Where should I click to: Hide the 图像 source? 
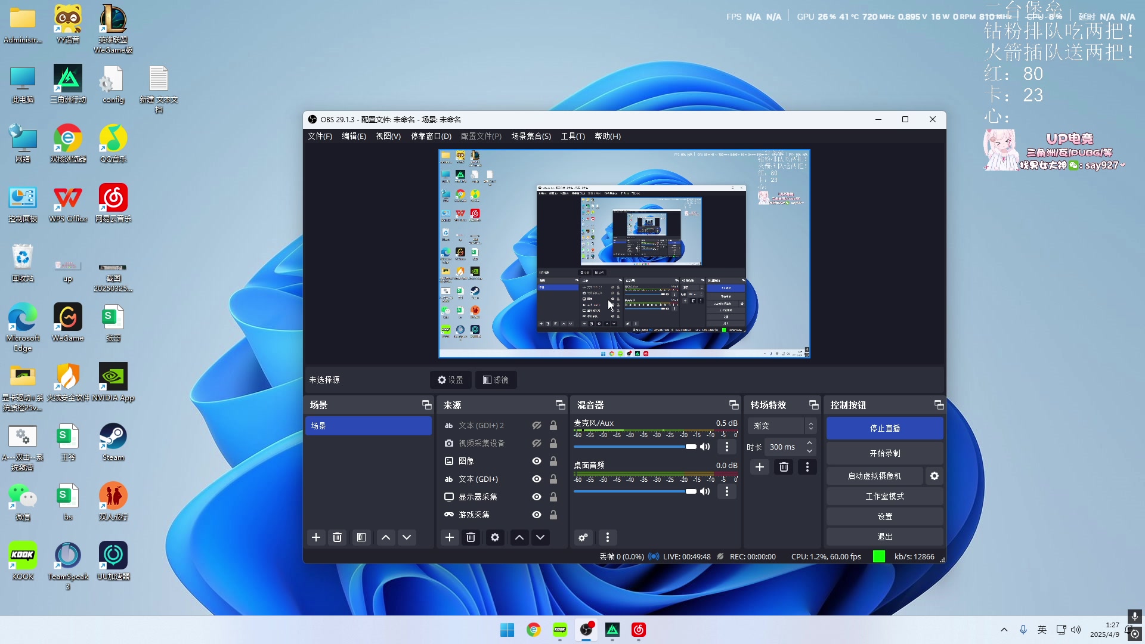(x=537, y=461)
